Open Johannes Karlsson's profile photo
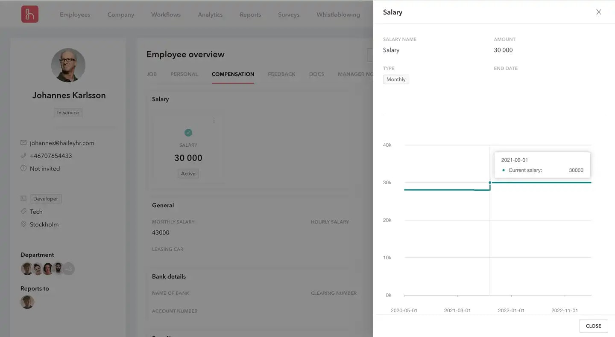615x337 pixels. point(68,65)
